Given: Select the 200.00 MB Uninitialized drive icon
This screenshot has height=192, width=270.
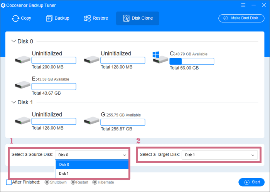Looking at the screenshot, I should [22, 59].
